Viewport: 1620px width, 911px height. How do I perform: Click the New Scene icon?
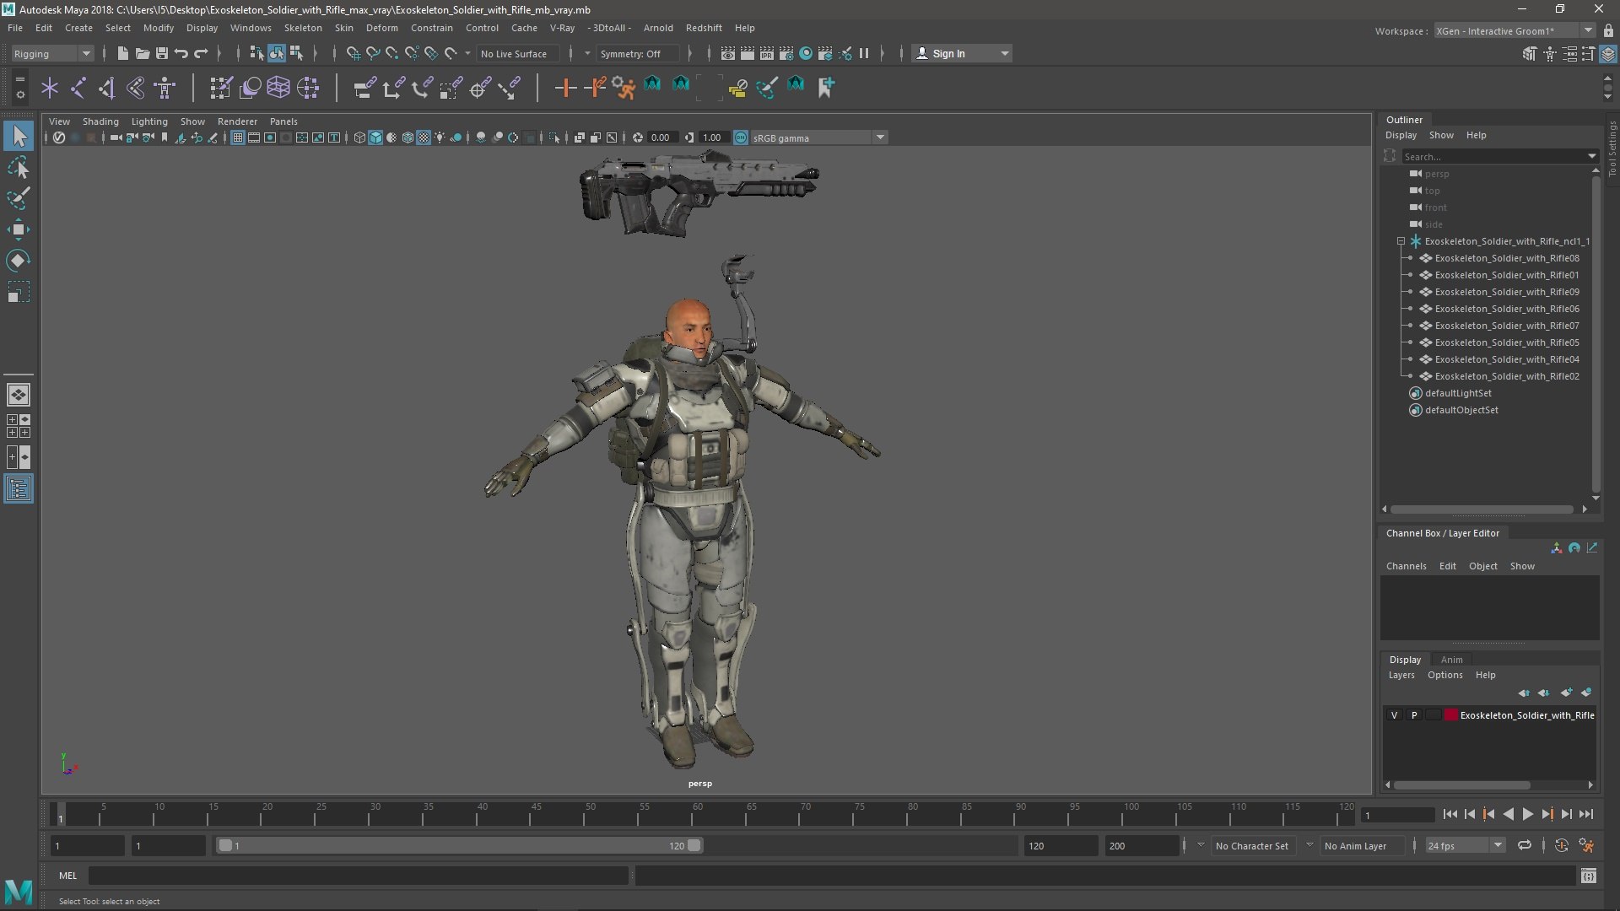pyautogui.click(x=122, y=53)
